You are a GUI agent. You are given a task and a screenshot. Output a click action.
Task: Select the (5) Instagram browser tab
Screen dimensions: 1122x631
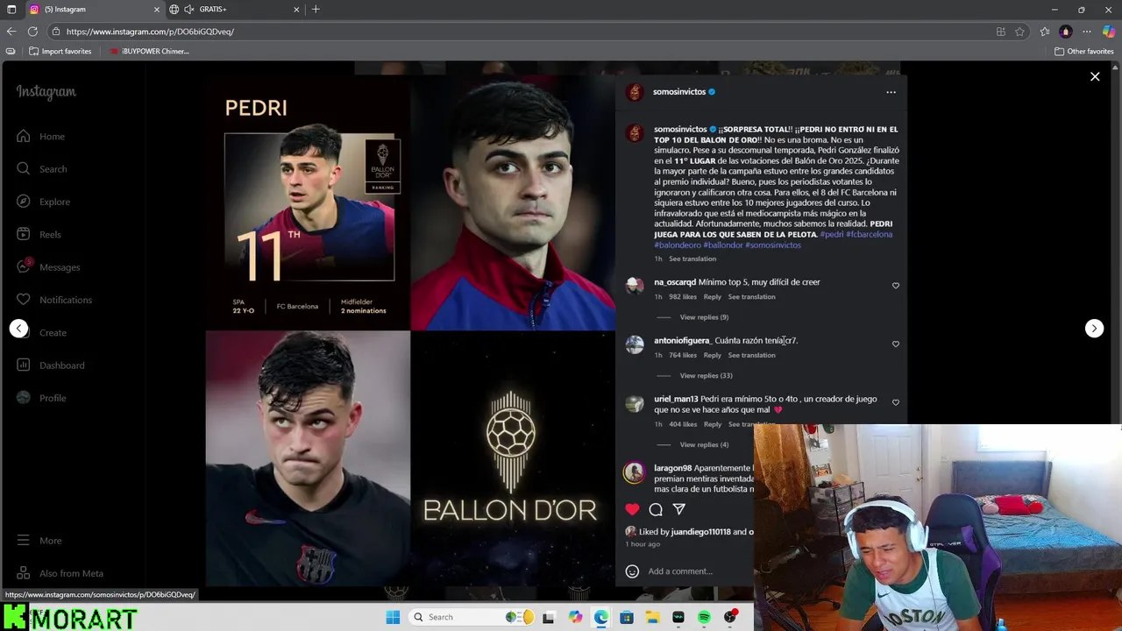pos(94,10)
